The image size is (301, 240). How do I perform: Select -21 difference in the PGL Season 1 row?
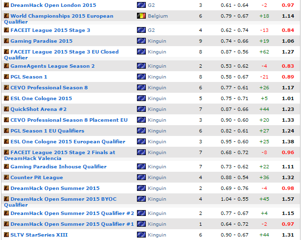click(264, 77)
